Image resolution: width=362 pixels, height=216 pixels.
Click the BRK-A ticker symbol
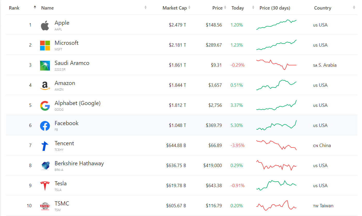click(59, 170)
